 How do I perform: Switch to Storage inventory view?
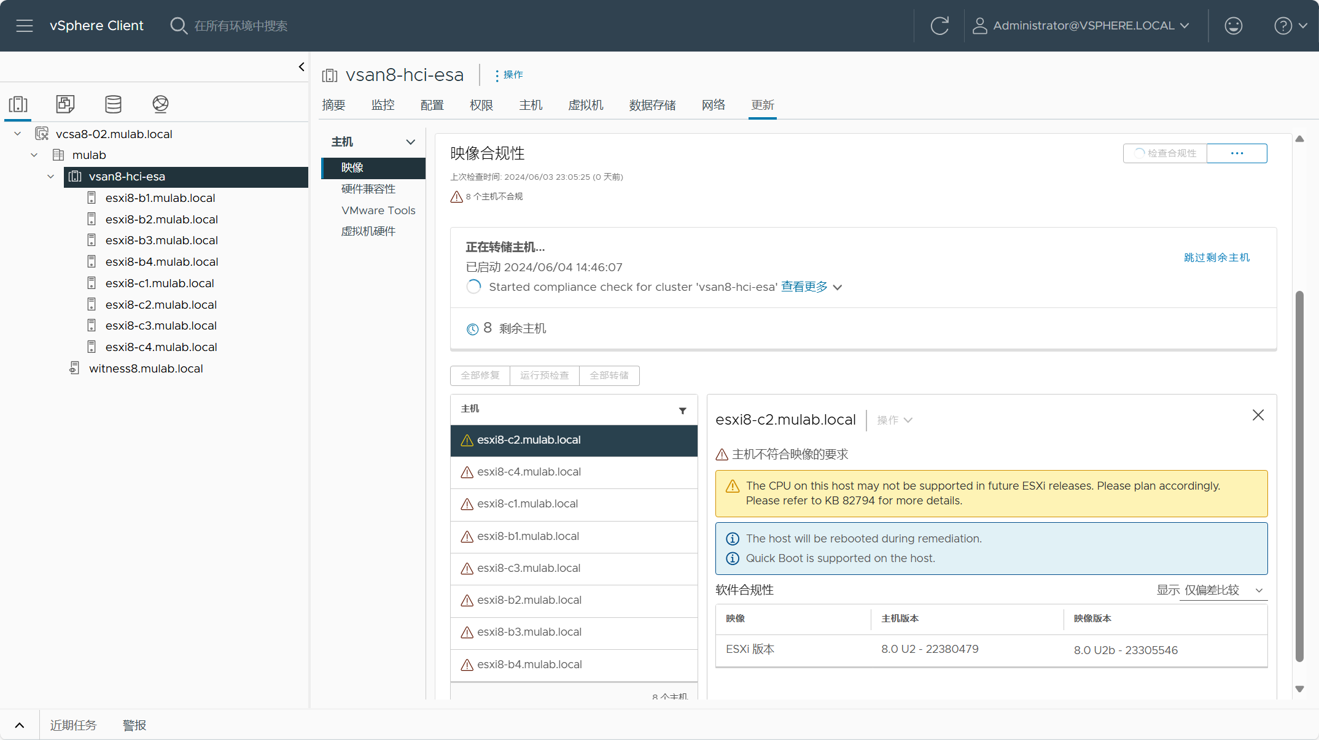113,104
